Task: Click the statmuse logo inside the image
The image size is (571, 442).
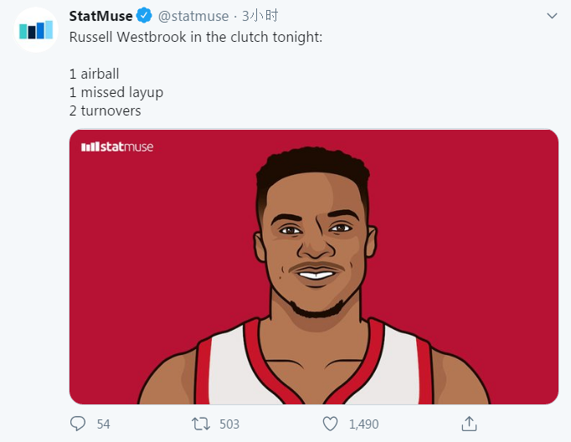Action: (x=117, y=147)
